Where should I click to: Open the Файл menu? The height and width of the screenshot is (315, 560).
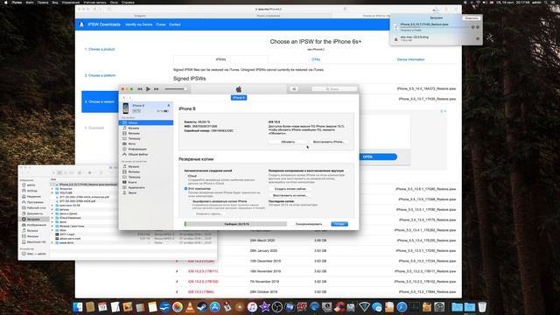pyautogui.click(x=30, y=2)
